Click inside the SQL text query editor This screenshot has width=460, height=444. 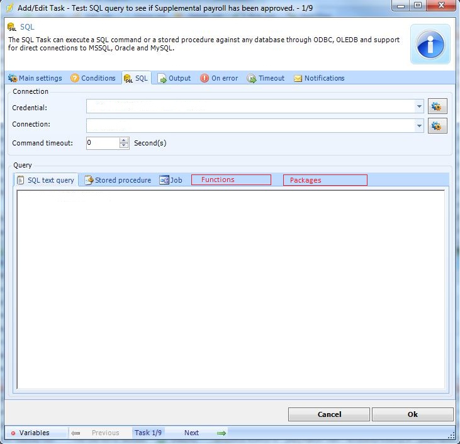click(x=230, y=290)
